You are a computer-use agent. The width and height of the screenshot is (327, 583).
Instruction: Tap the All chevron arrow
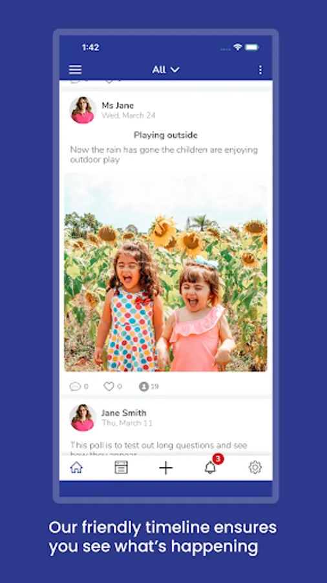click(174, 70)
